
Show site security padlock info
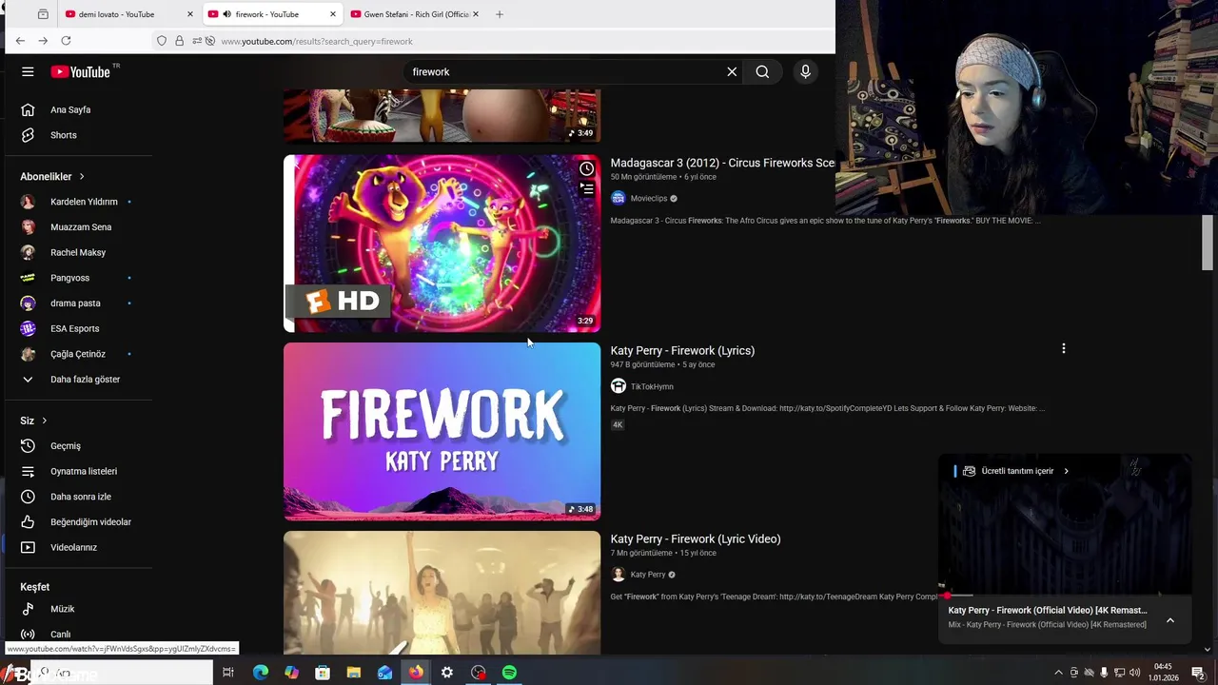(x=179, y=41)
